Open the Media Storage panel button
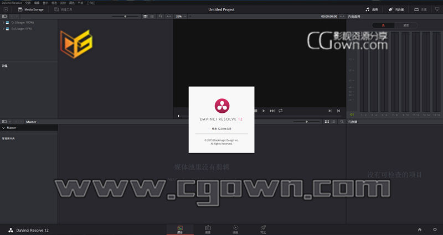443x235 pixels. [30, 9]
